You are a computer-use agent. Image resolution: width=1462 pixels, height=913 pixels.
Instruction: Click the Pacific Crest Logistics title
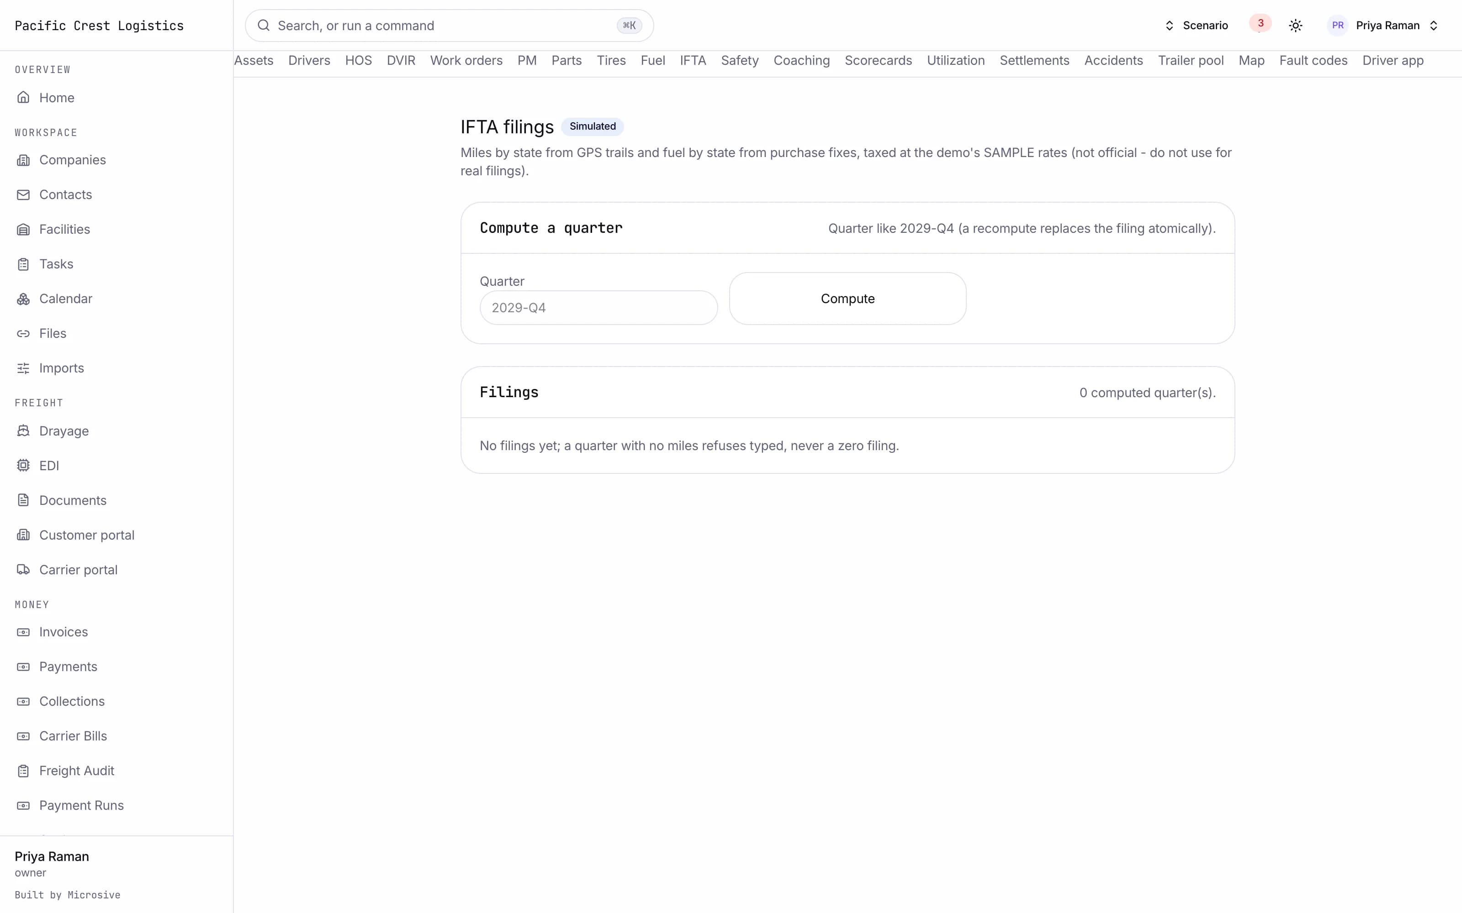[99, 26]
